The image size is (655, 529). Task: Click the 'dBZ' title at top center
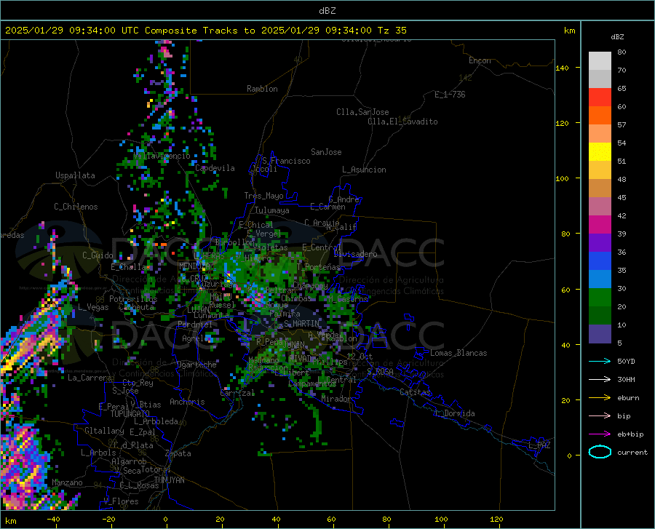327,11
